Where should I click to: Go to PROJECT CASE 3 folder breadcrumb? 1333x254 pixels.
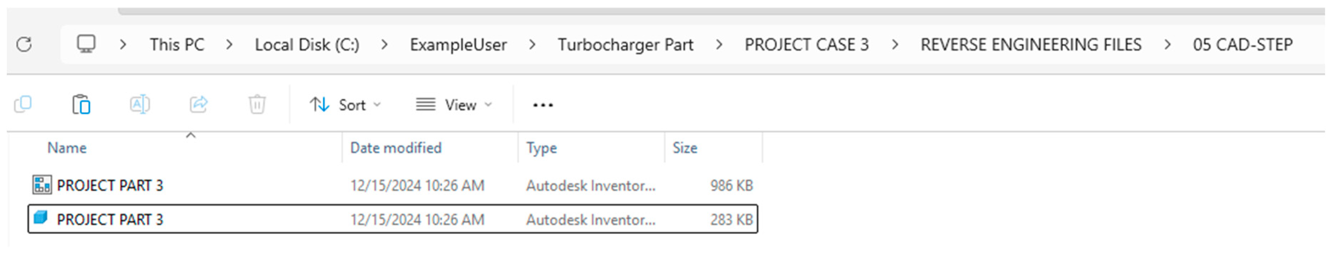(806, 45)
